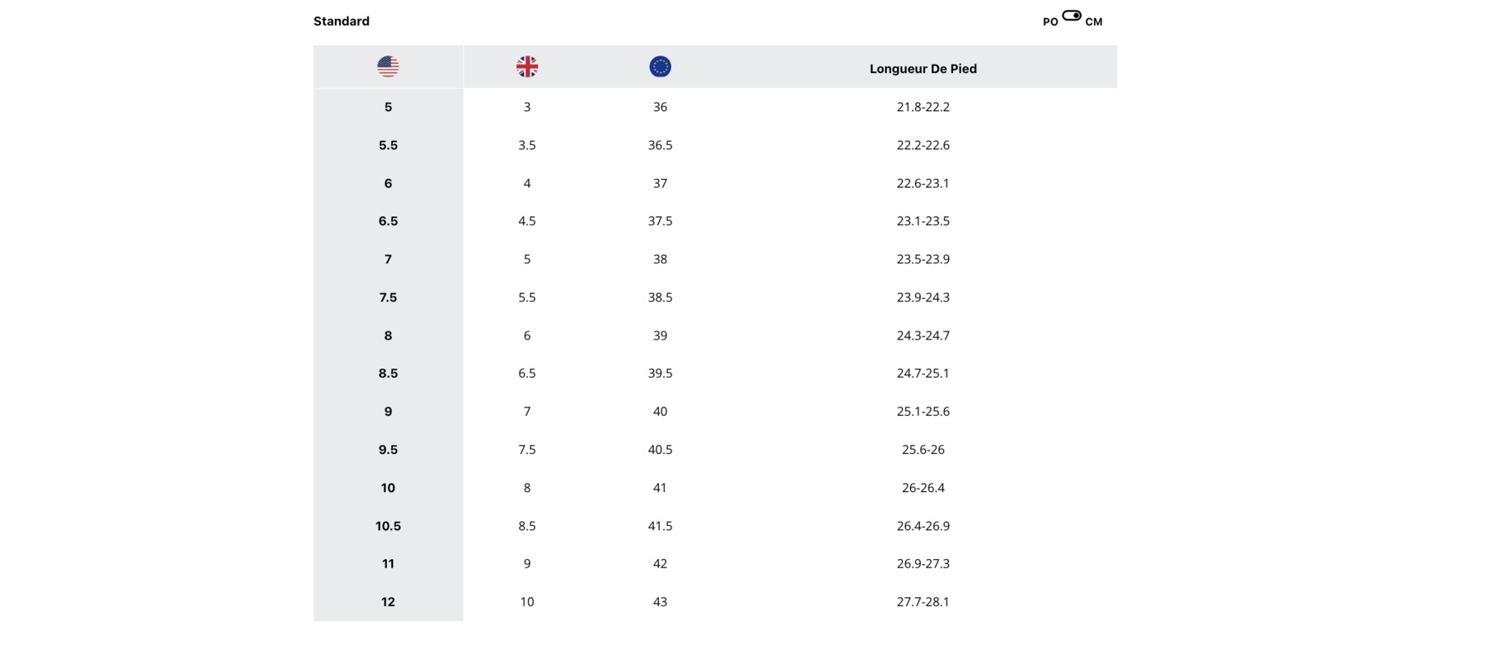The height and width of the screenshot is (661, 1492).
Task: Select US size 10.5 cell
Action: [x=388, y=526]
